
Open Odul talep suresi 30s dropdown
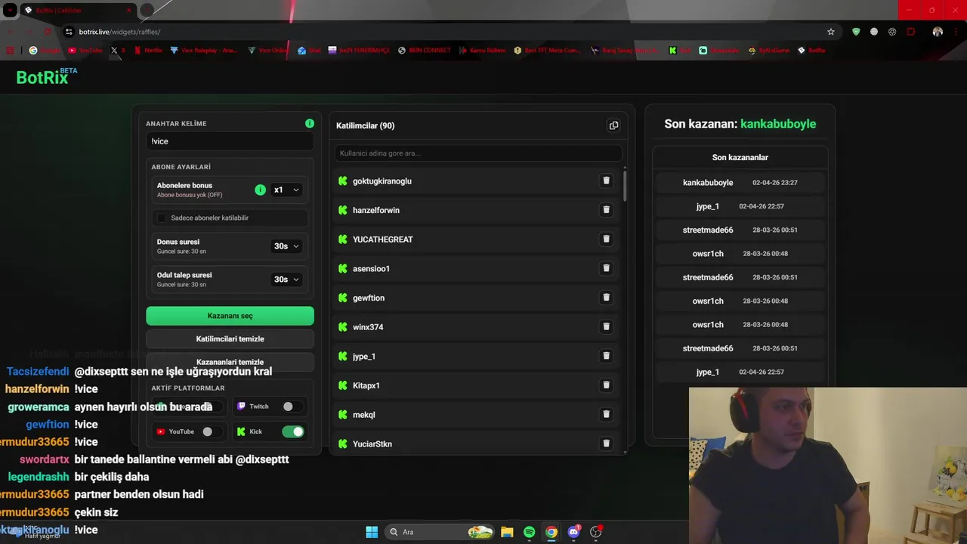coord(286,280)
